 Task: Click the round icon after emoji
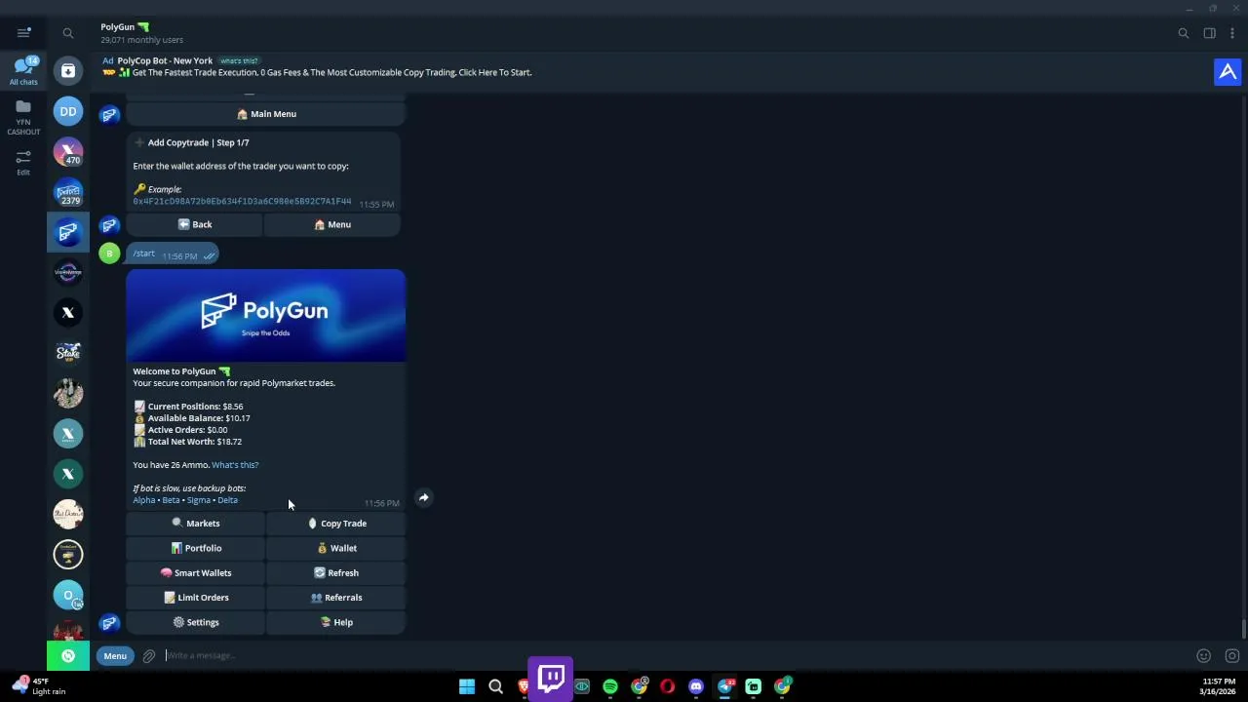click(1232, 656)
